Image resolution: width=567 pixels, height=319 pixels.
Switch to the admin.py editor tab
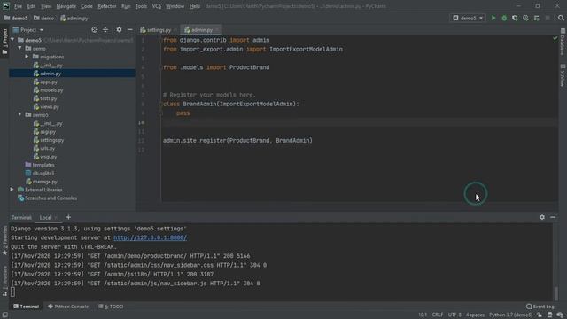201,30
